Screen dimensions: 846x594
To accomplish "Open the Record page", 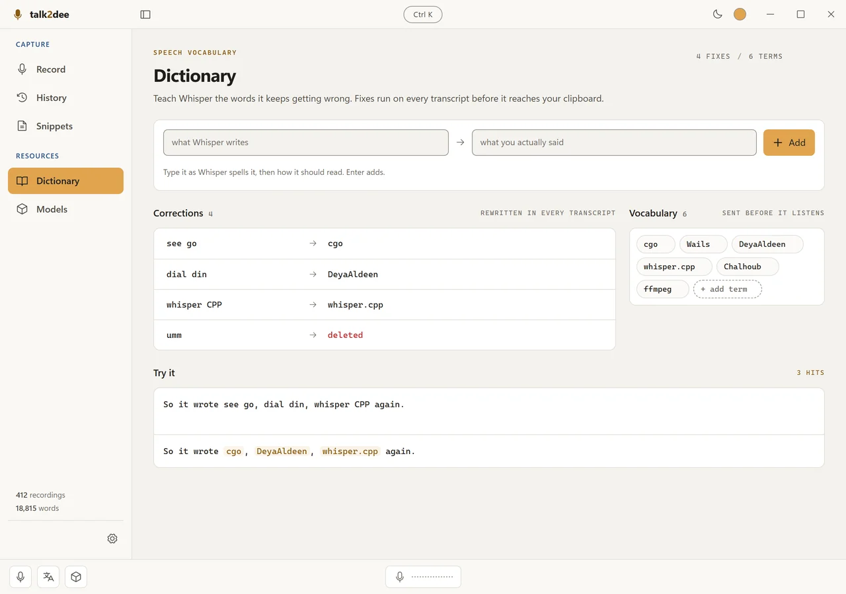I will (x=65, y=69).
